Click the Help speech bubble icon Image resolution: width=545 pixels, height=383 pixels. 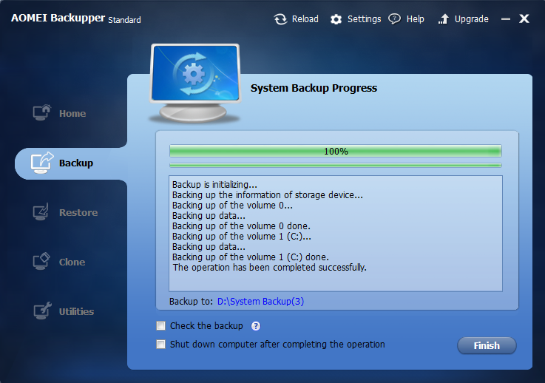pos(394,18)
